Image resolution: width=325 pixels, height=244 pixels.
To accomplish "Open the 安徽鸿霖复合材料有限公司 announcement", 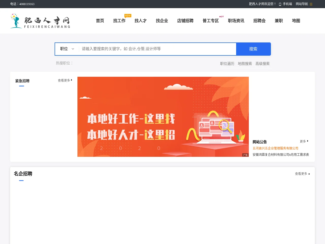I will pos(281,155).
